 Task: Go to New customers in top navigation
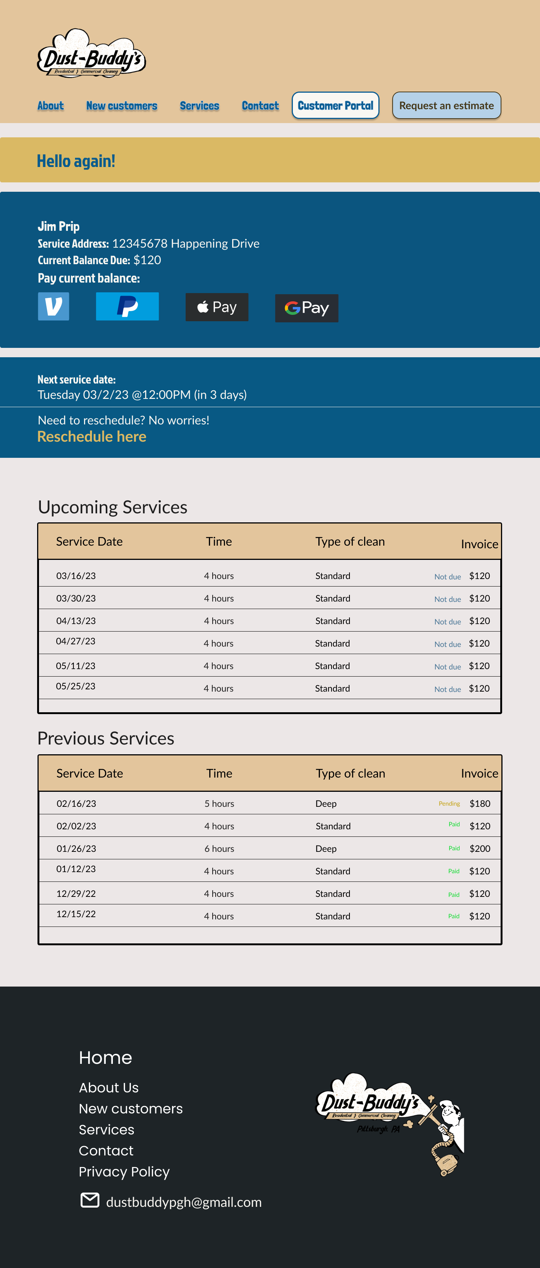coord(122,106)
